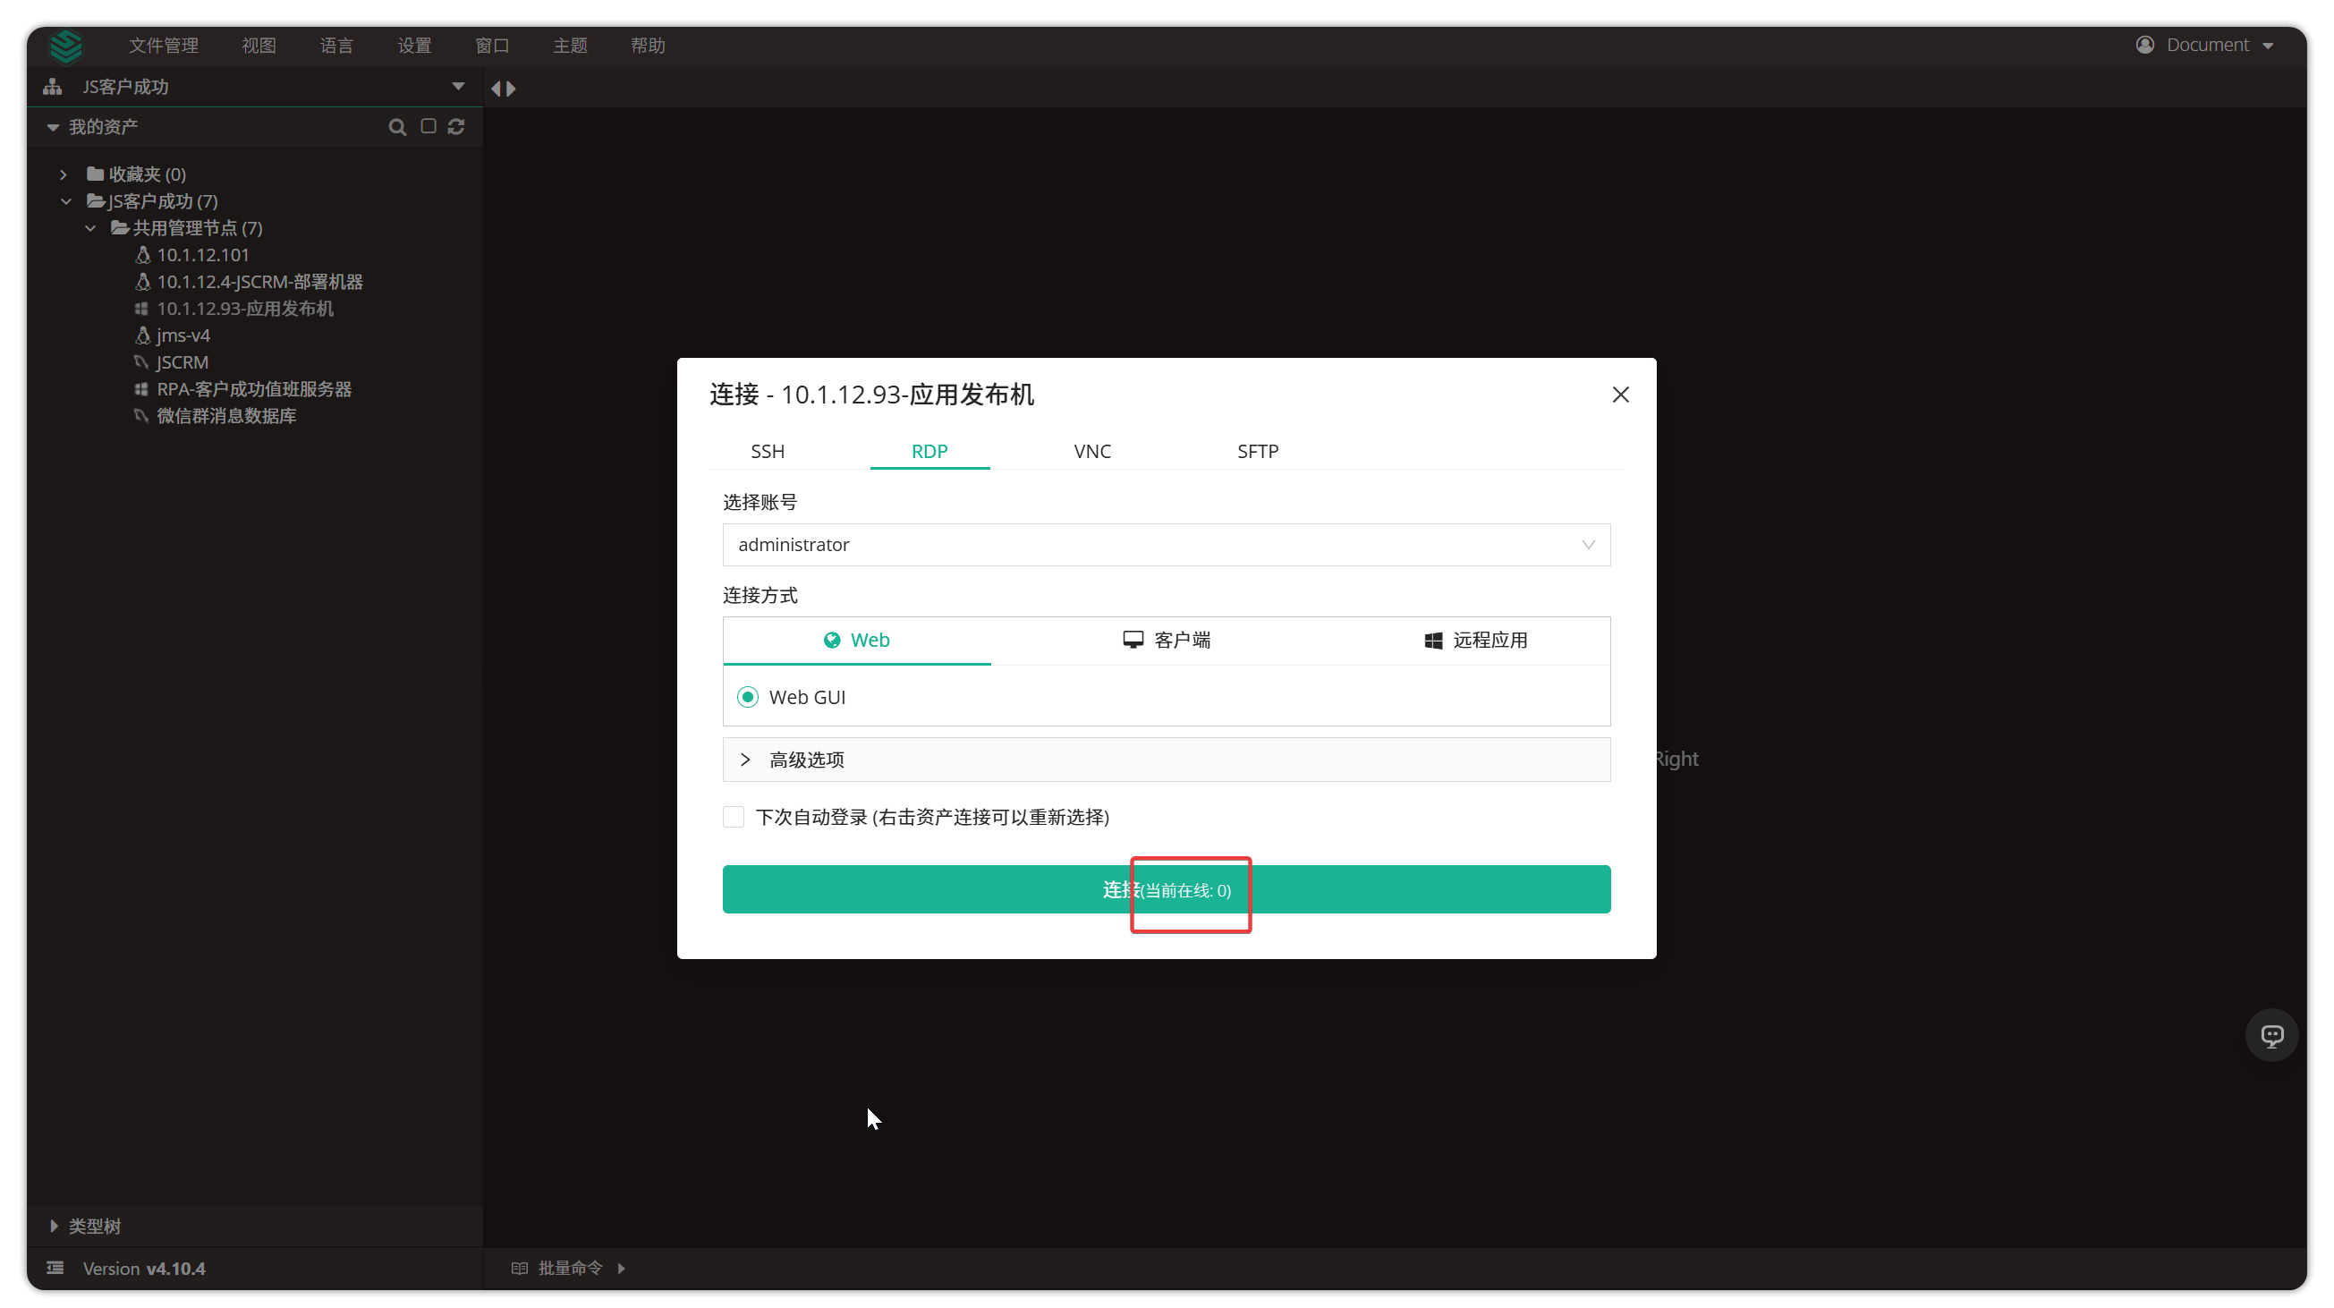This screenshot has height=1308, width=2334.
Task: Expand the 收藏夹 (0) folder
Action: tap(64, 174)
